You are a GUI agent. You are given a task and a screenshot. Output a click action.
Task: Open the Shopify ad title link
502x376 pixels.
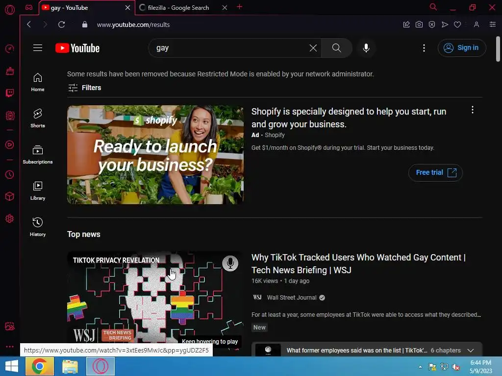(x=349, y=117)
